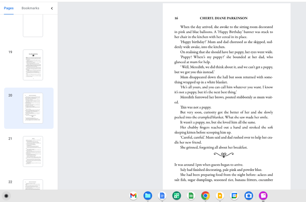Open Google Chrome from the shelf
306x202 pixels.
[206, 195]
